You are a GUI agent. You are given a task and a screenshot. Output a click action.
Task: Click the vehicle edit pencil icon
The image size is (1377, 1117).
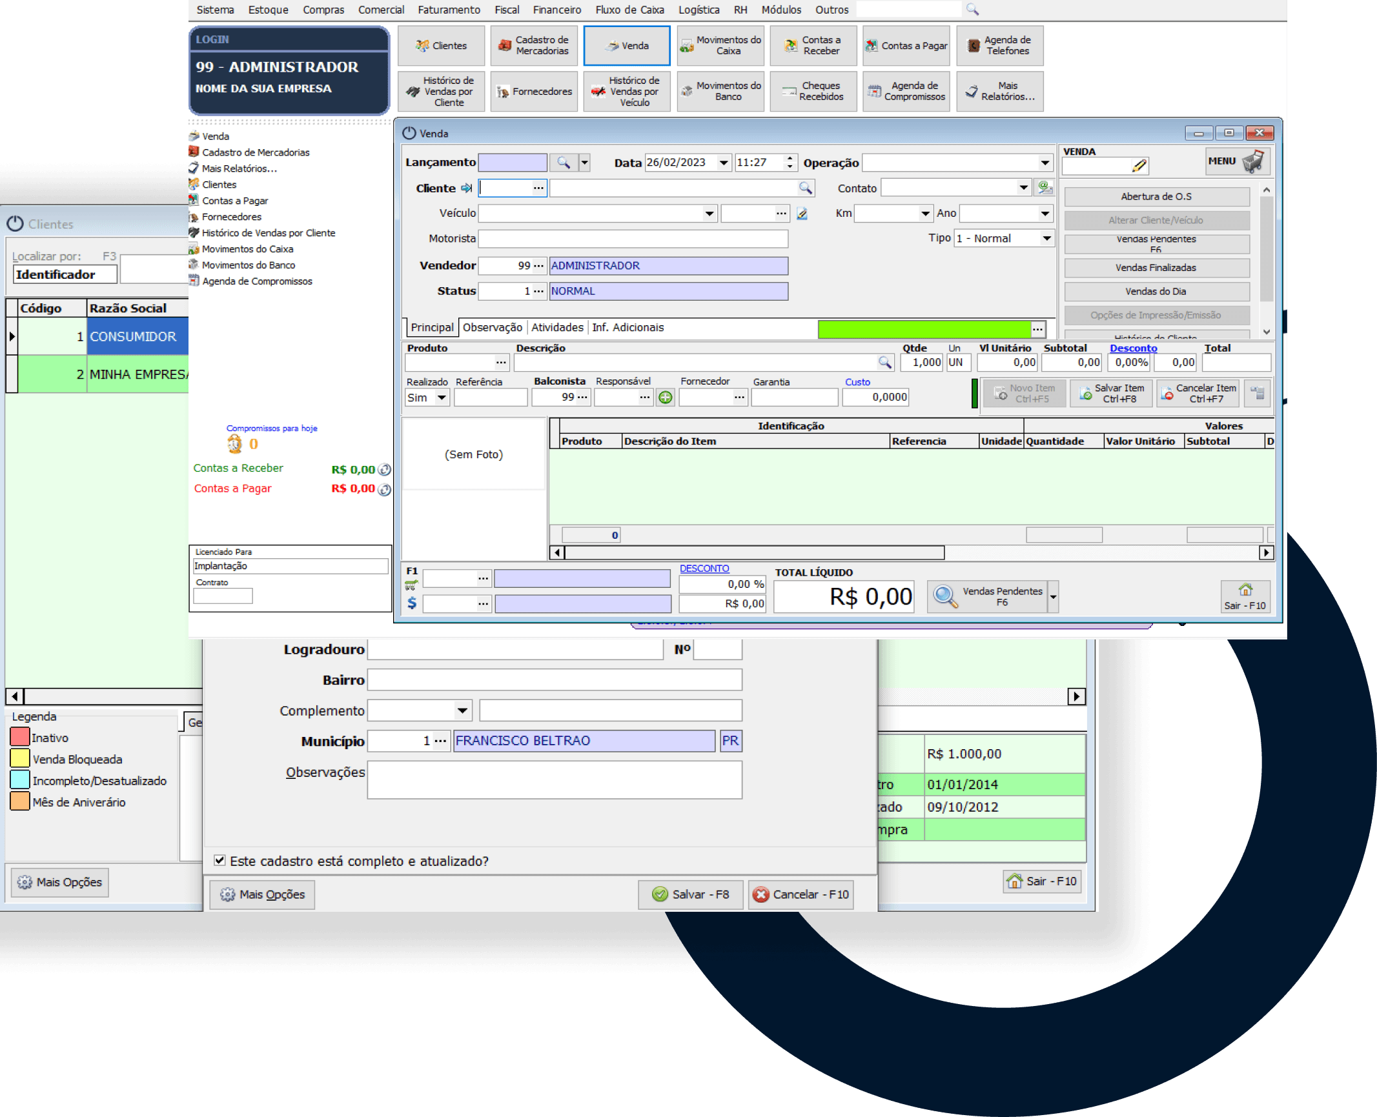pos(802,214)
